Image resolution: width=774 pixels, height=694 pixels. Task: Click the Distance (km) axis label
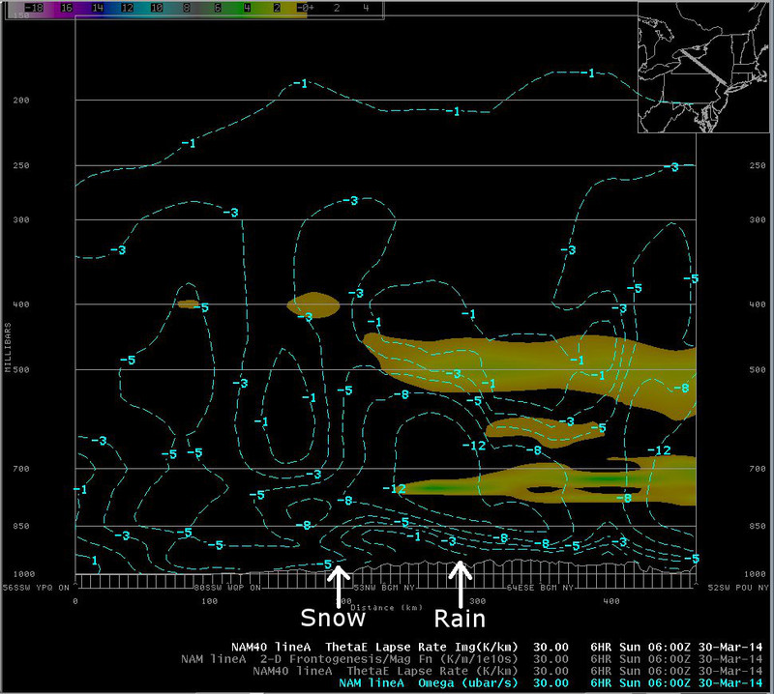(x=386, y=608)
